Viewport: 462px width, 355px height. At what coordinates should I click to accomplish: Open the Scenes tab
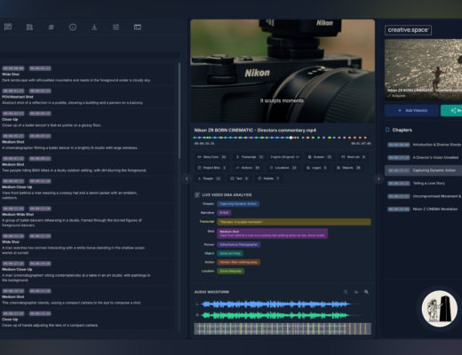pyautogui.click(x=320, y=157)
